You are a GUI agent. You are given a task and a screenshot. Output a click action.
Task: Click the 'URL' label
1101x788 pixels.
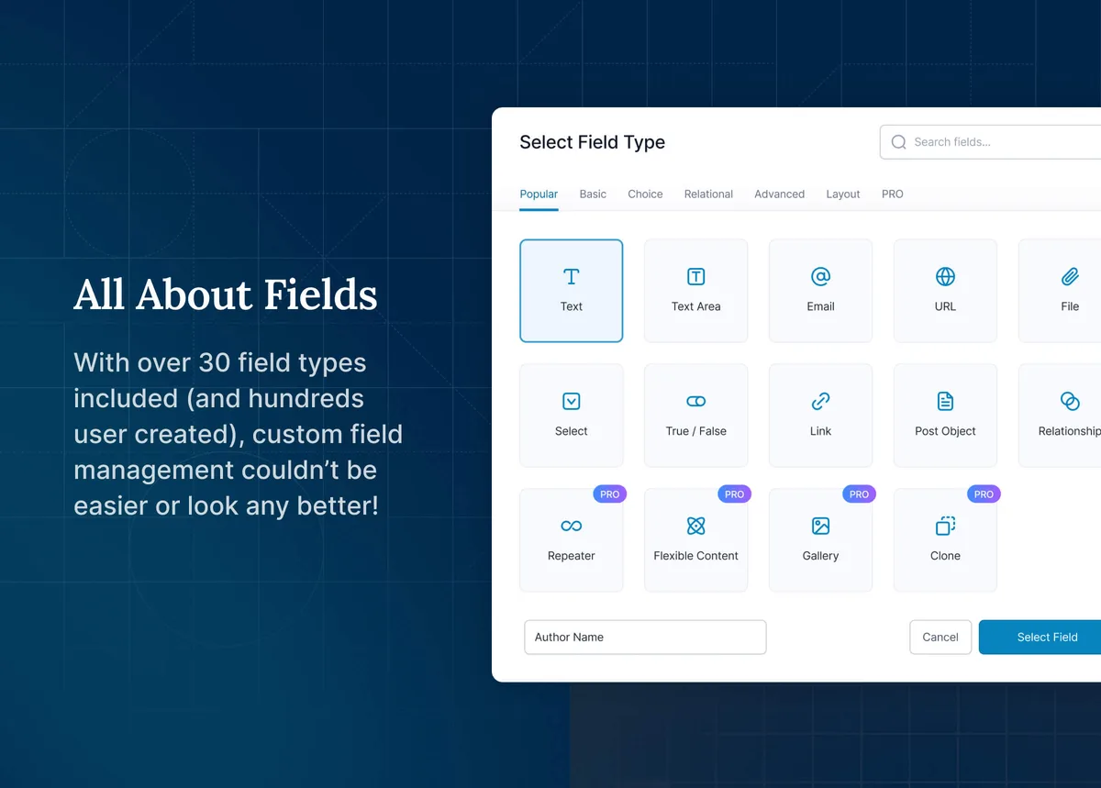[945, 306]
